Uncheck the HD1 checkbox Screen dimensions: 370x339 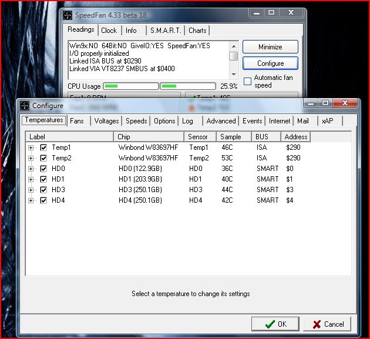(43, 179)
